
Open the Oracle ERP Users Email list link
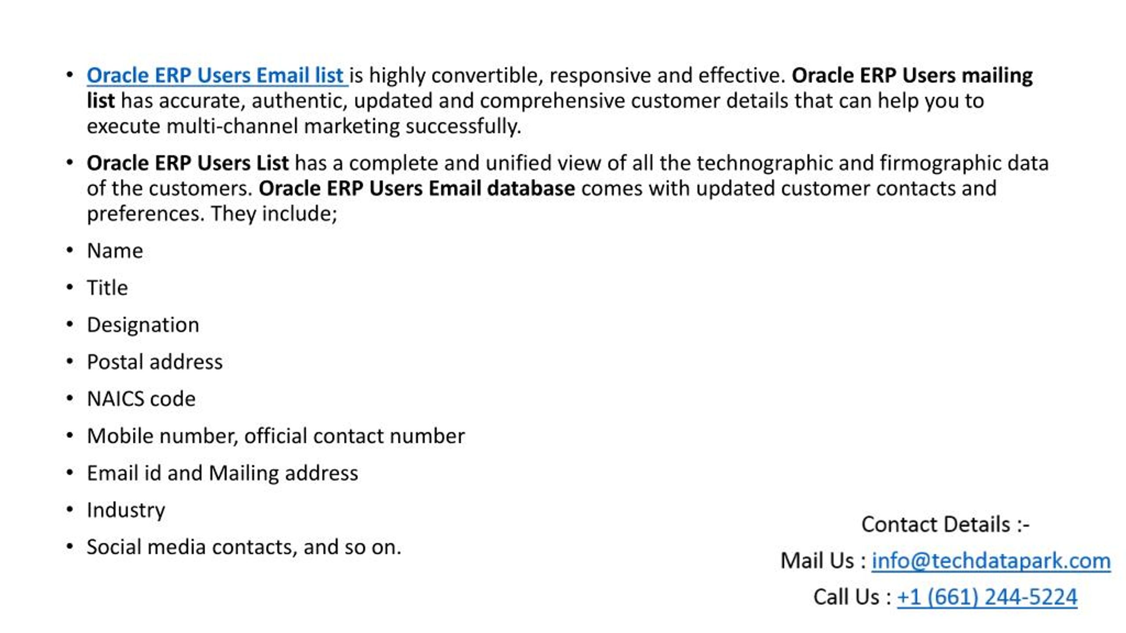[217, 76]
